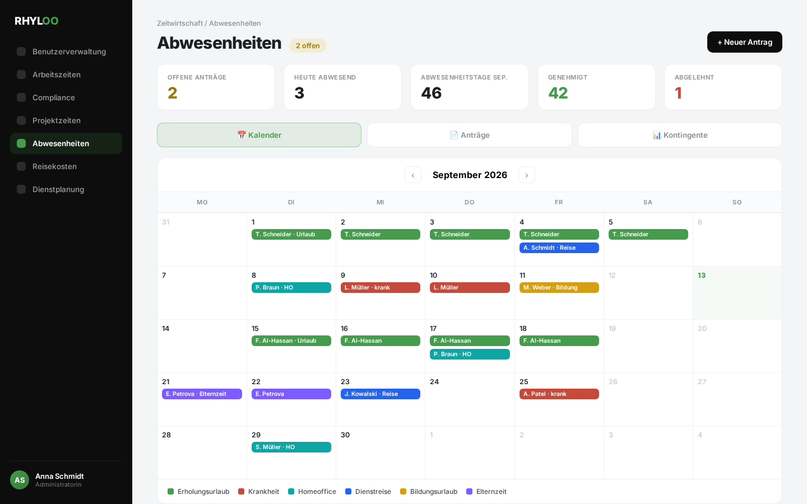Click the 2 offen badge
This screenshot has width=807, height=504.
coord(308,46)
